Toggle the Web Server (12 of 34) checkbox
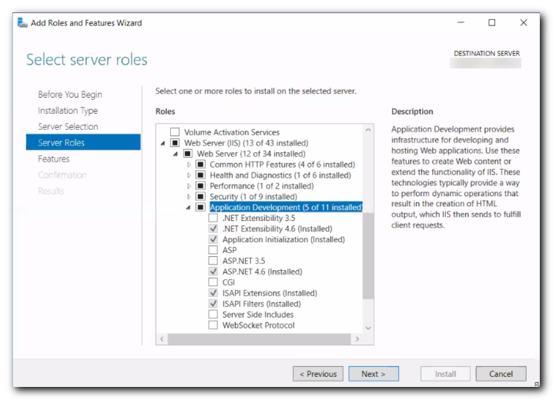This screenshot has height=400, width=553. click(x=188, y=154)
